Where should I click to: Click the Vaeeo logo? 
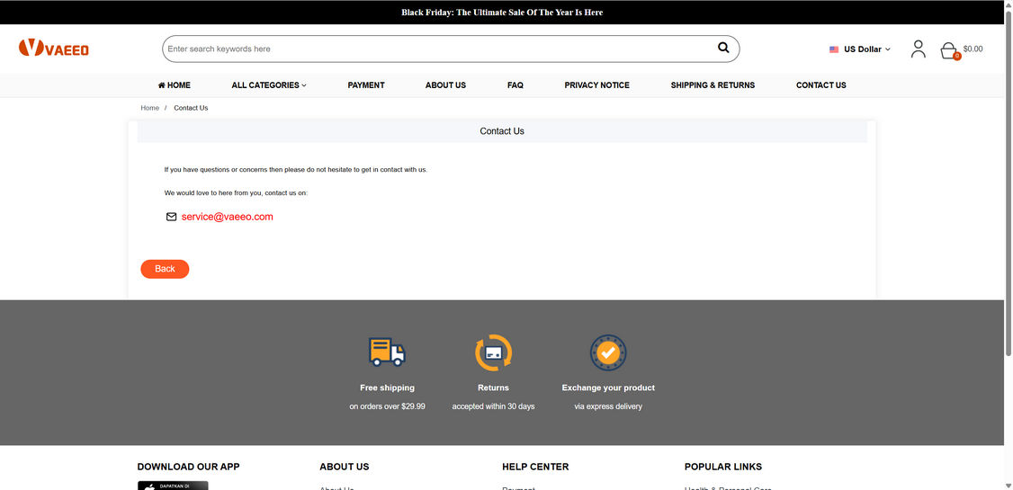click(x=54, y=49)
